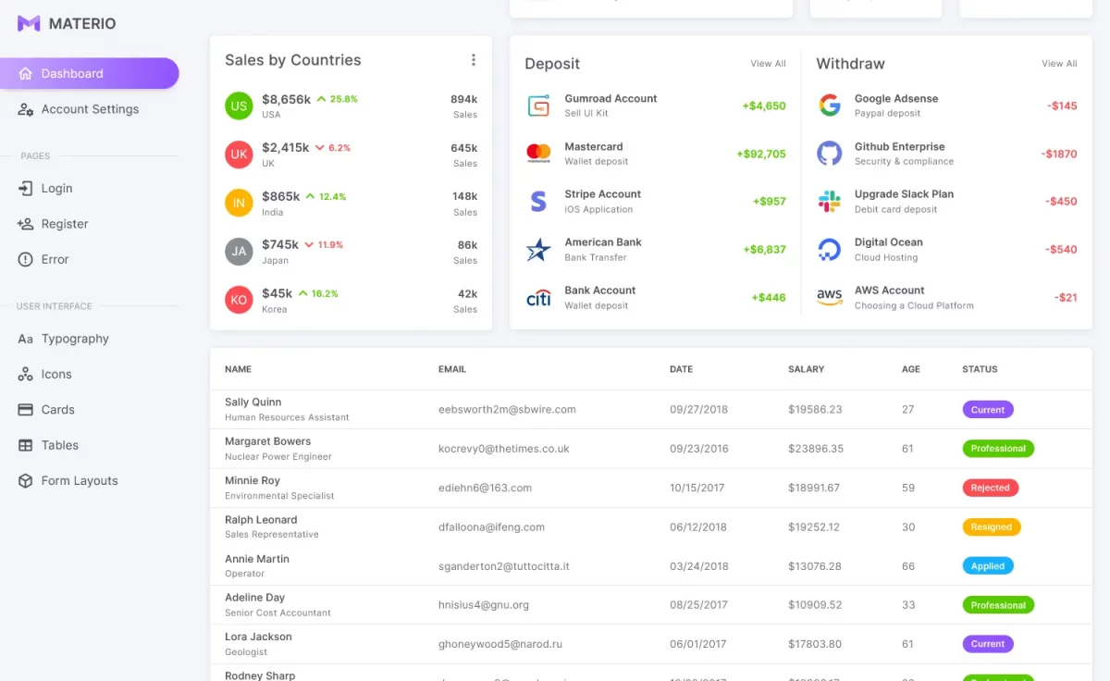The width and height of the screenshot is (1110, 681).
Task: Open the Dashboard sidebar icon
Action: click(25, 73)
